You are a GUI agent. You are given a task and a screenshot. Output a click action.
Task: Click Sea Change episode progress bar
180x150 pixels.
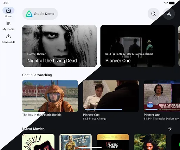coord(103,110)
